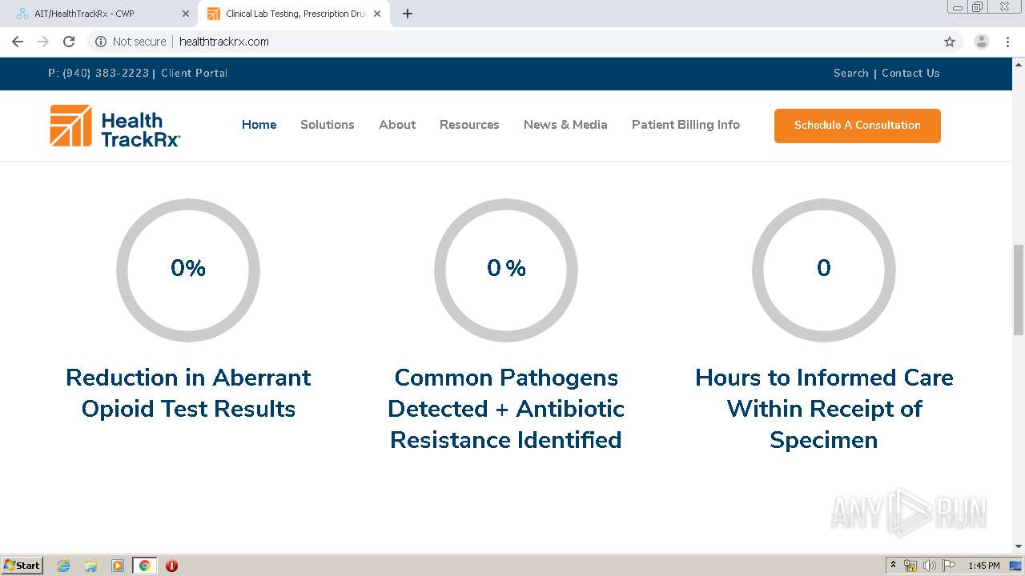Click the phone number (940) 383-2223
The width and height of the screenshot is (1025, 576).
click(106, 73)
